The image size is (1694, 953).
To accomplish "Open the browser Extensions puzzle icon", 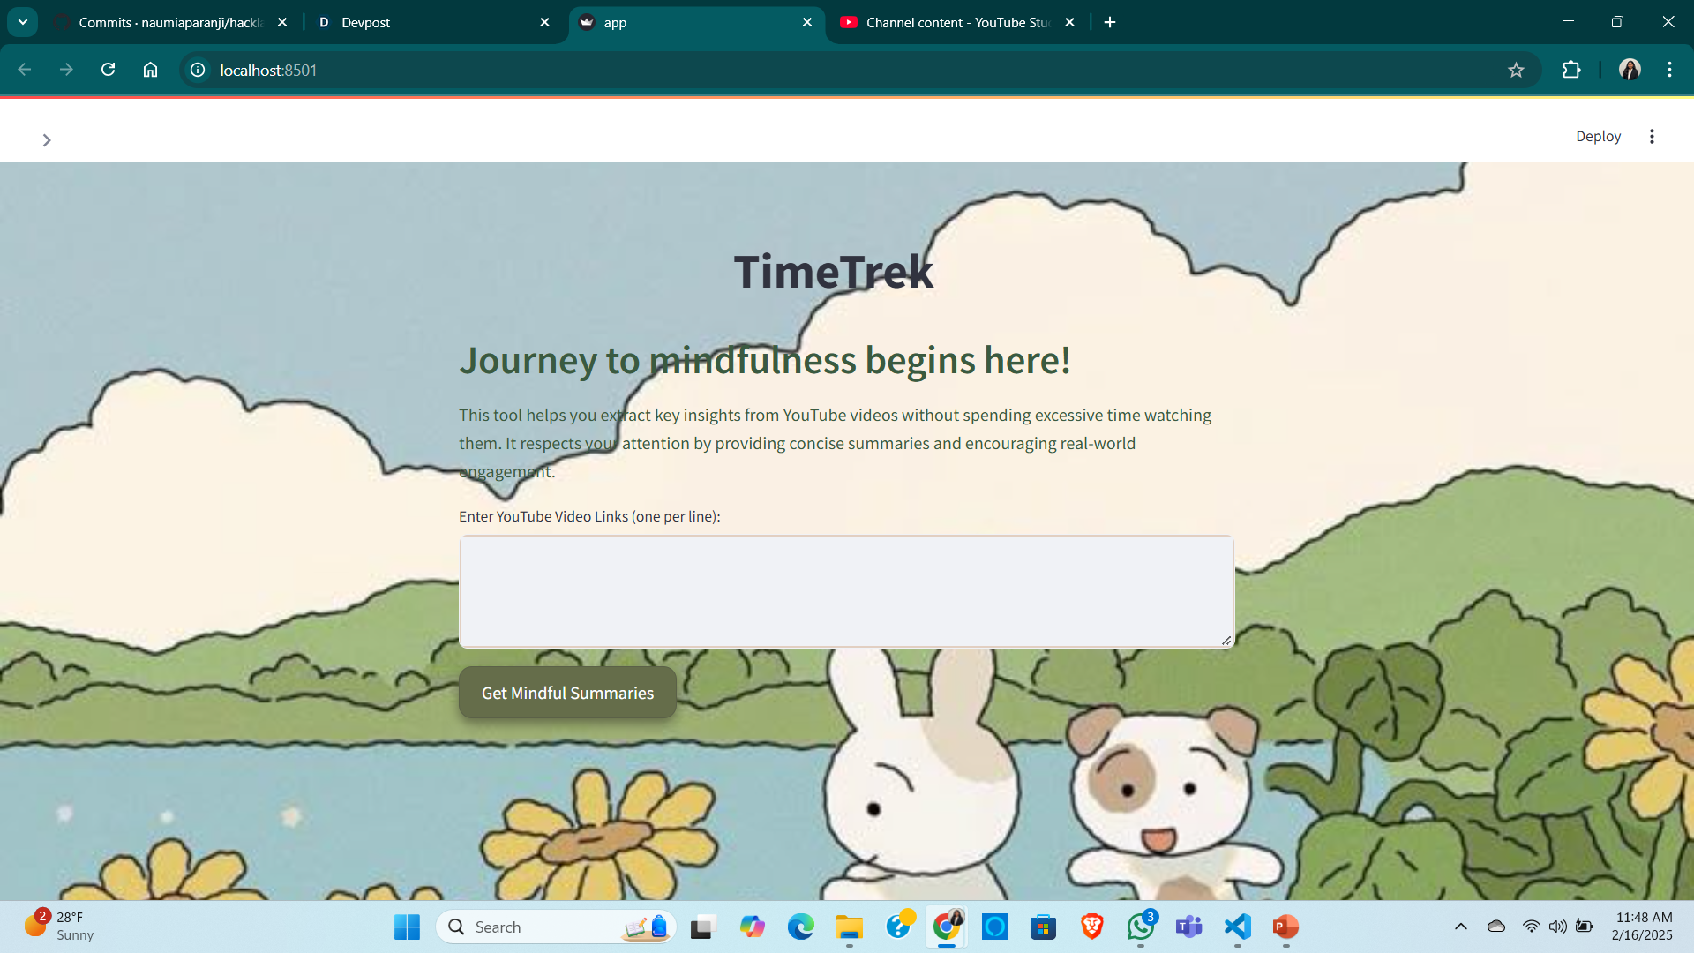I will (1571, 71).
